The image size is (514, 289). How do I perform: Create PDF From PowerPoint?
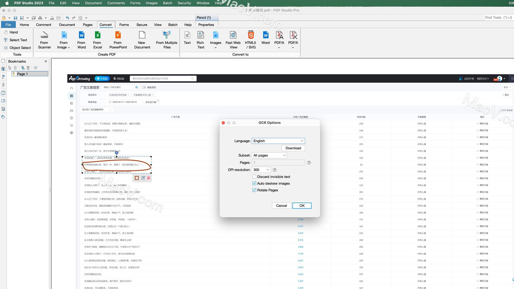[118, 40]
